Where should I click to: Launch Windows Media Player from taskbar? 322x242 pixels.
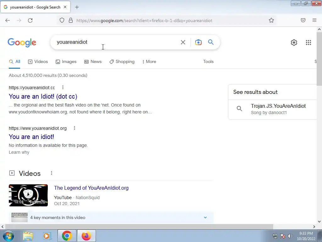(x=47, y=236)
